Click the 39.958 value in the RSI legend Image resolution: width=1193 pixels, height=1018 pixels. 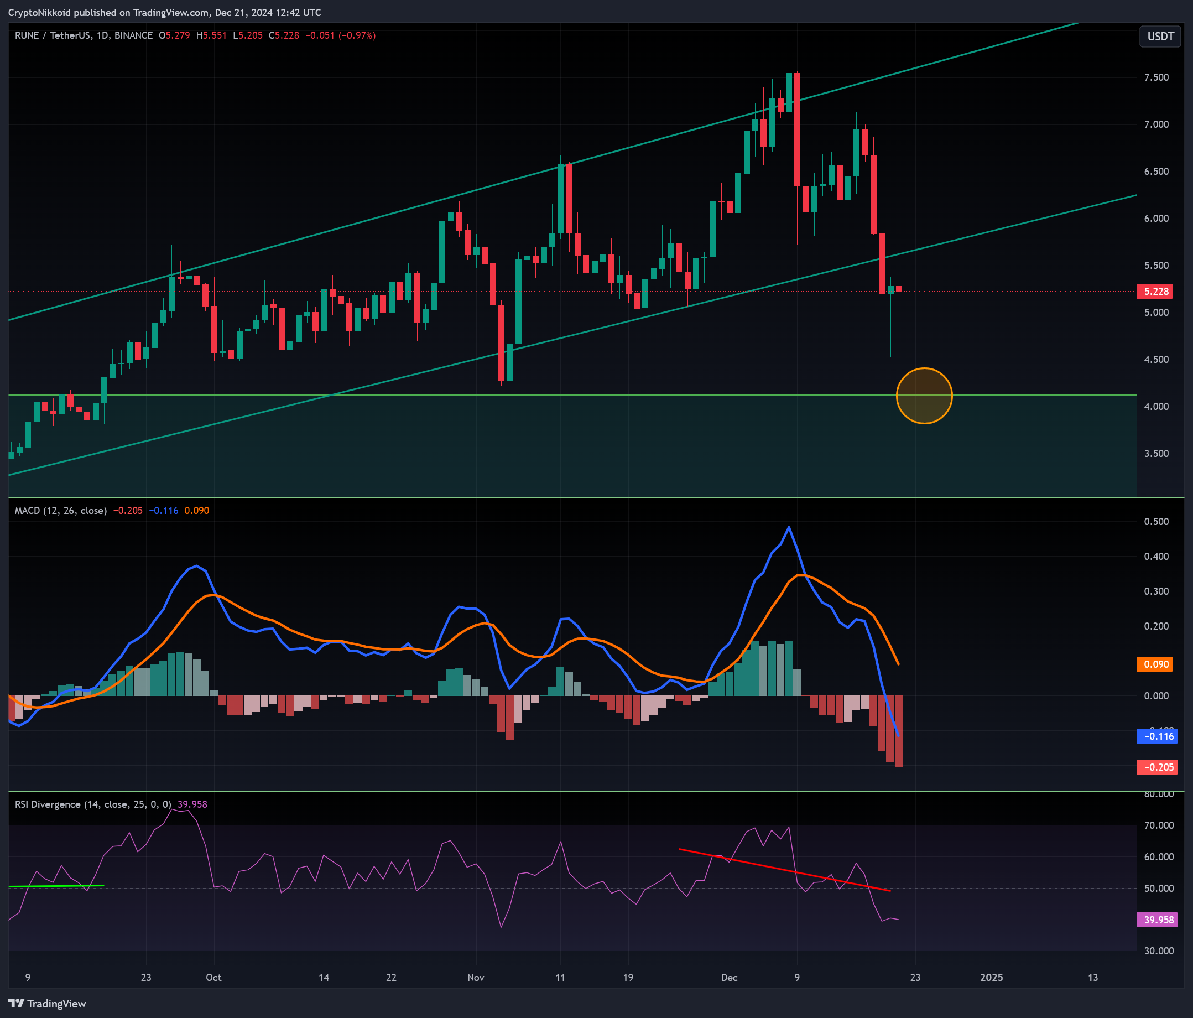(192, 804)
